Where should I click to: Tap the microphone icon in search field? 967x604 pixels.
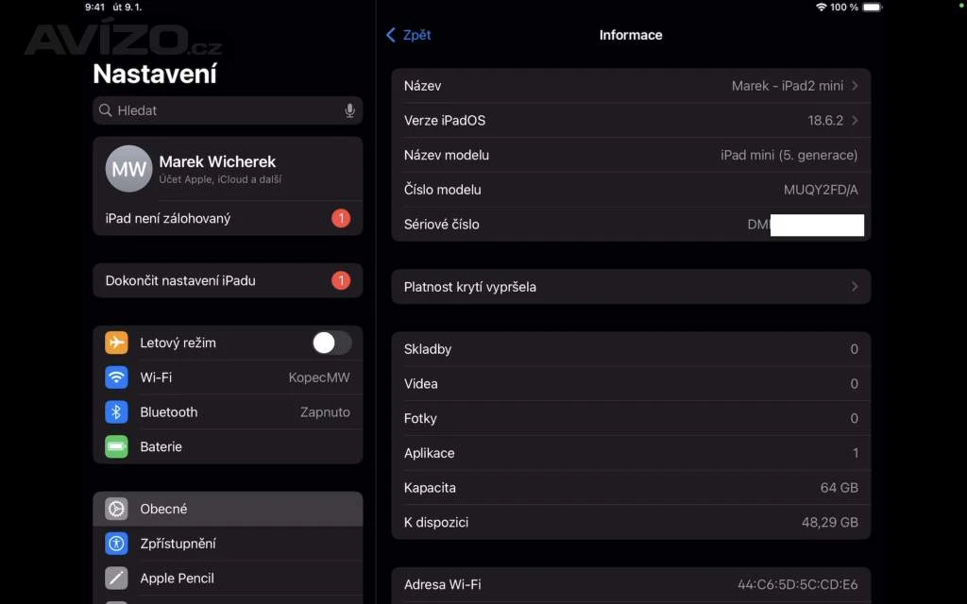349,110
